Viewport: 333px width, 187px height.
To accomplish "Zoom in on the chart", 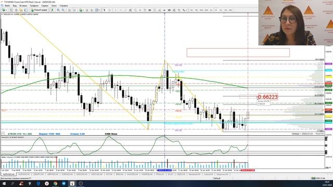I will point(58,10).
